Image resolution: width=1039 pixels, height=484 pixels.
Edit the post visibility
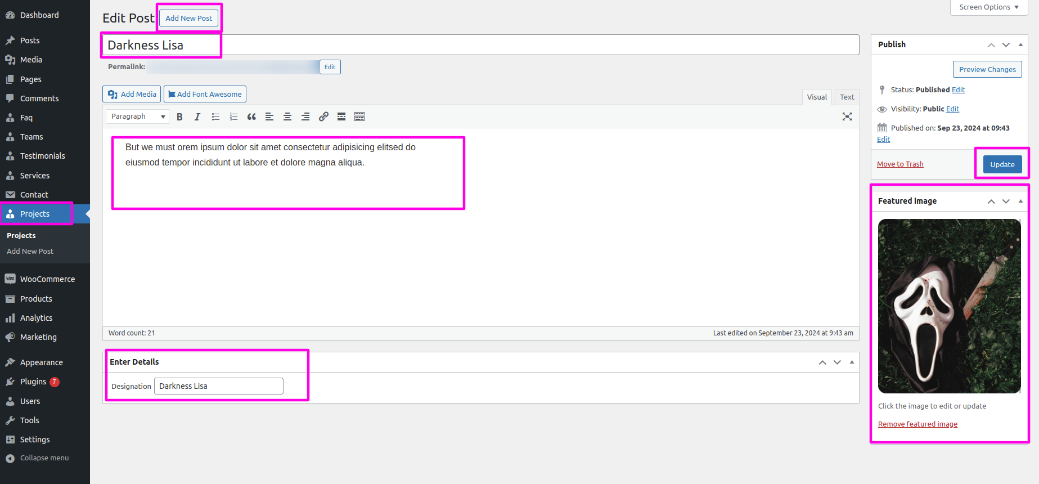pyautogui.click(x=952, y=109)
